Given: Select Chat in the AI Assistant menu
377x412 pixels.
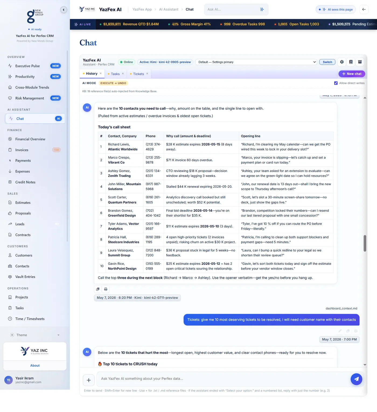Looking at the screenshot, I should (x=35, y=119).
